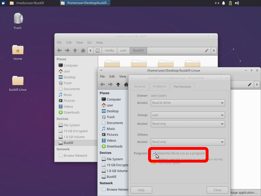The image size is (261, 196).
Task: Click root disk icon in BusKill media window path bar
Action: point(98,51)
